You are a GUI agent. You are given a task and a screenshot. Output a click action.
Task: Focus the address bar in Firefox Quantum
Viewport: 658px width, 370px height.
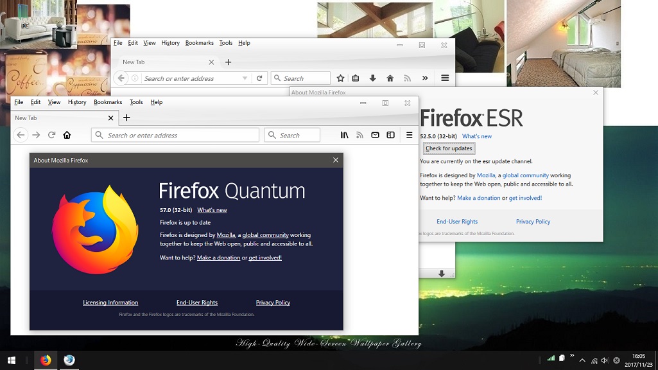point(175,135)
